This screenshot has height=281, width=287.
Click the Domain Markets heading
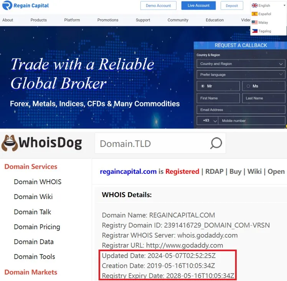pos(31,272)
